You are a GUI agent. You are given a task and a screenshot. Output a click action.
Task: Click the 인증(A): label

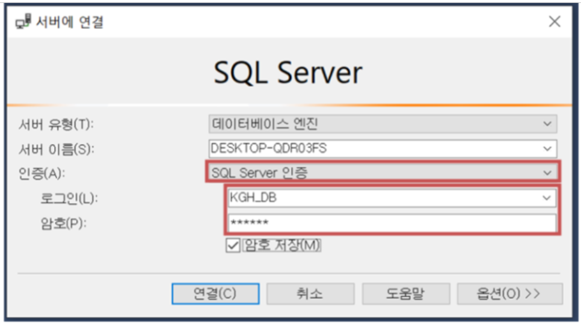tap(41, 173)
